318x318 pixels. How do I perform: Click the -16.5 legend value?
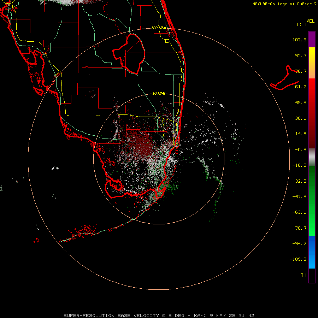point(299,165)
